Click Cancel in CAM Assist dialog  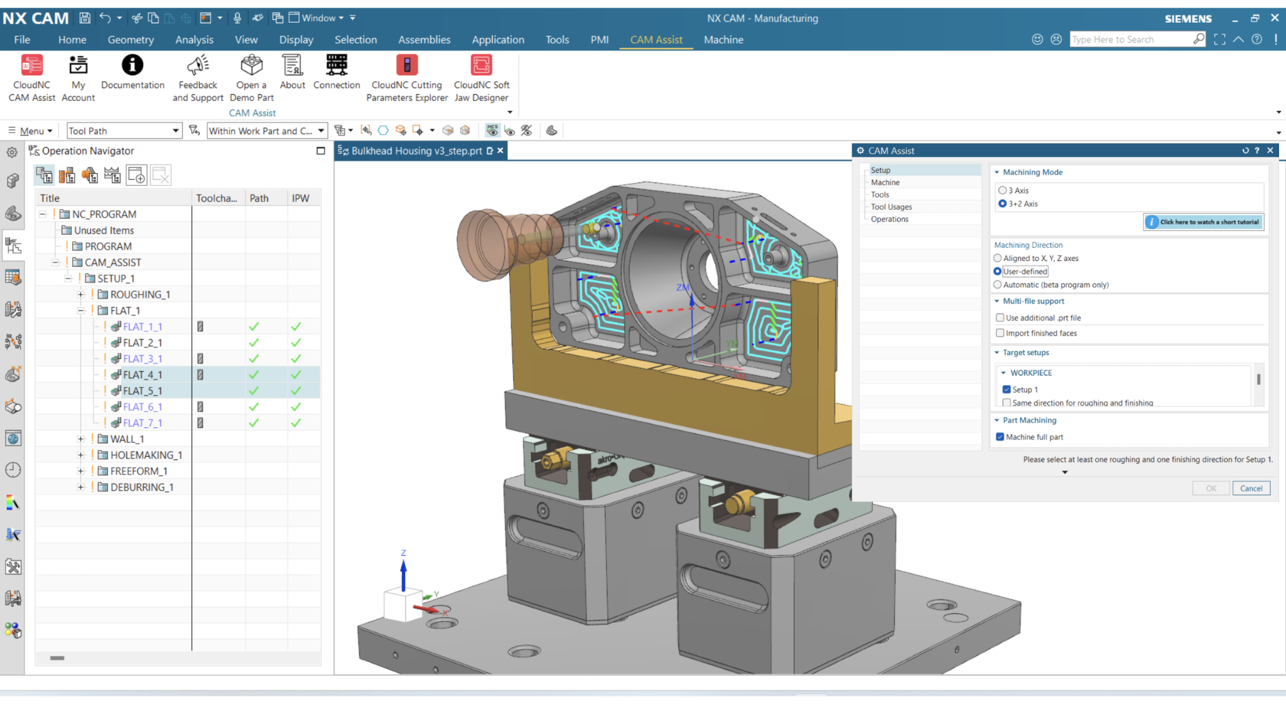(x=1251, y=488)
